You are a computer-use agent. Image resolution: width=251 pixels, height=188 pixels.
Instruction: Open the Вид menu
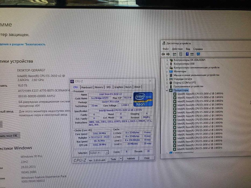[x=188, y=49]
